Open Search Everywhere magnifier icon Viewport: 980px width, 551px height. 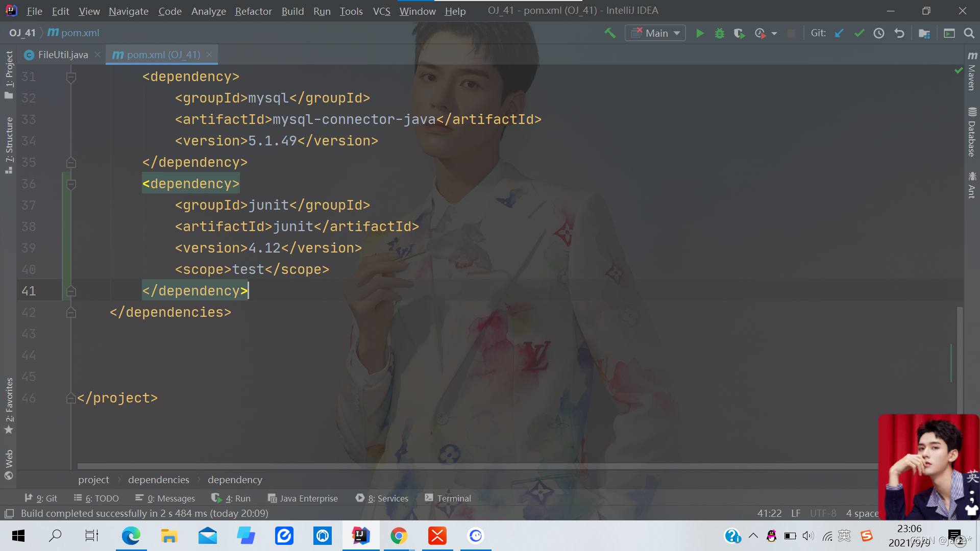969,33
